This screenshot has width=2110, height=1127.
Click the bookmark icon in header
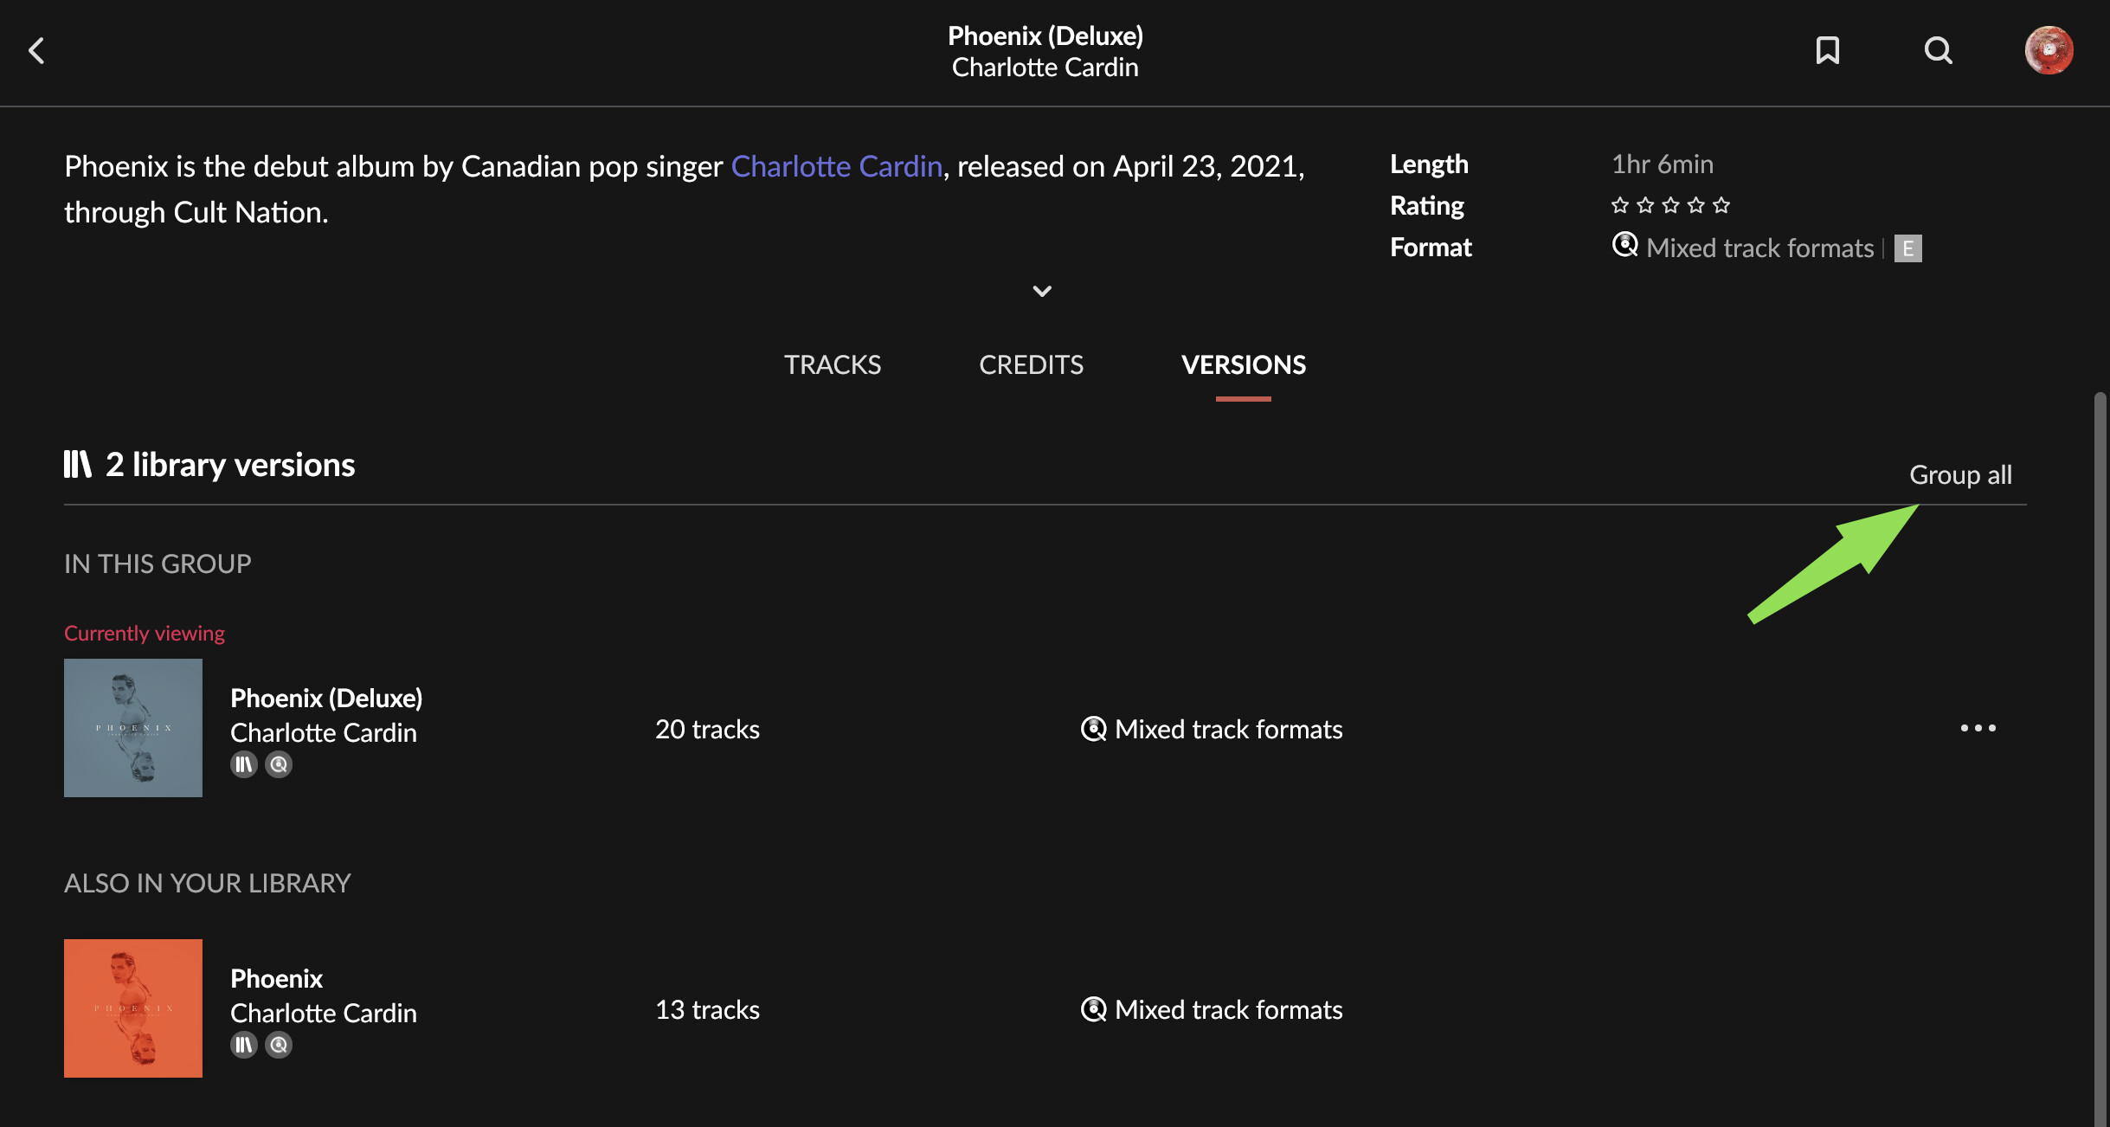pos(1827,50)
